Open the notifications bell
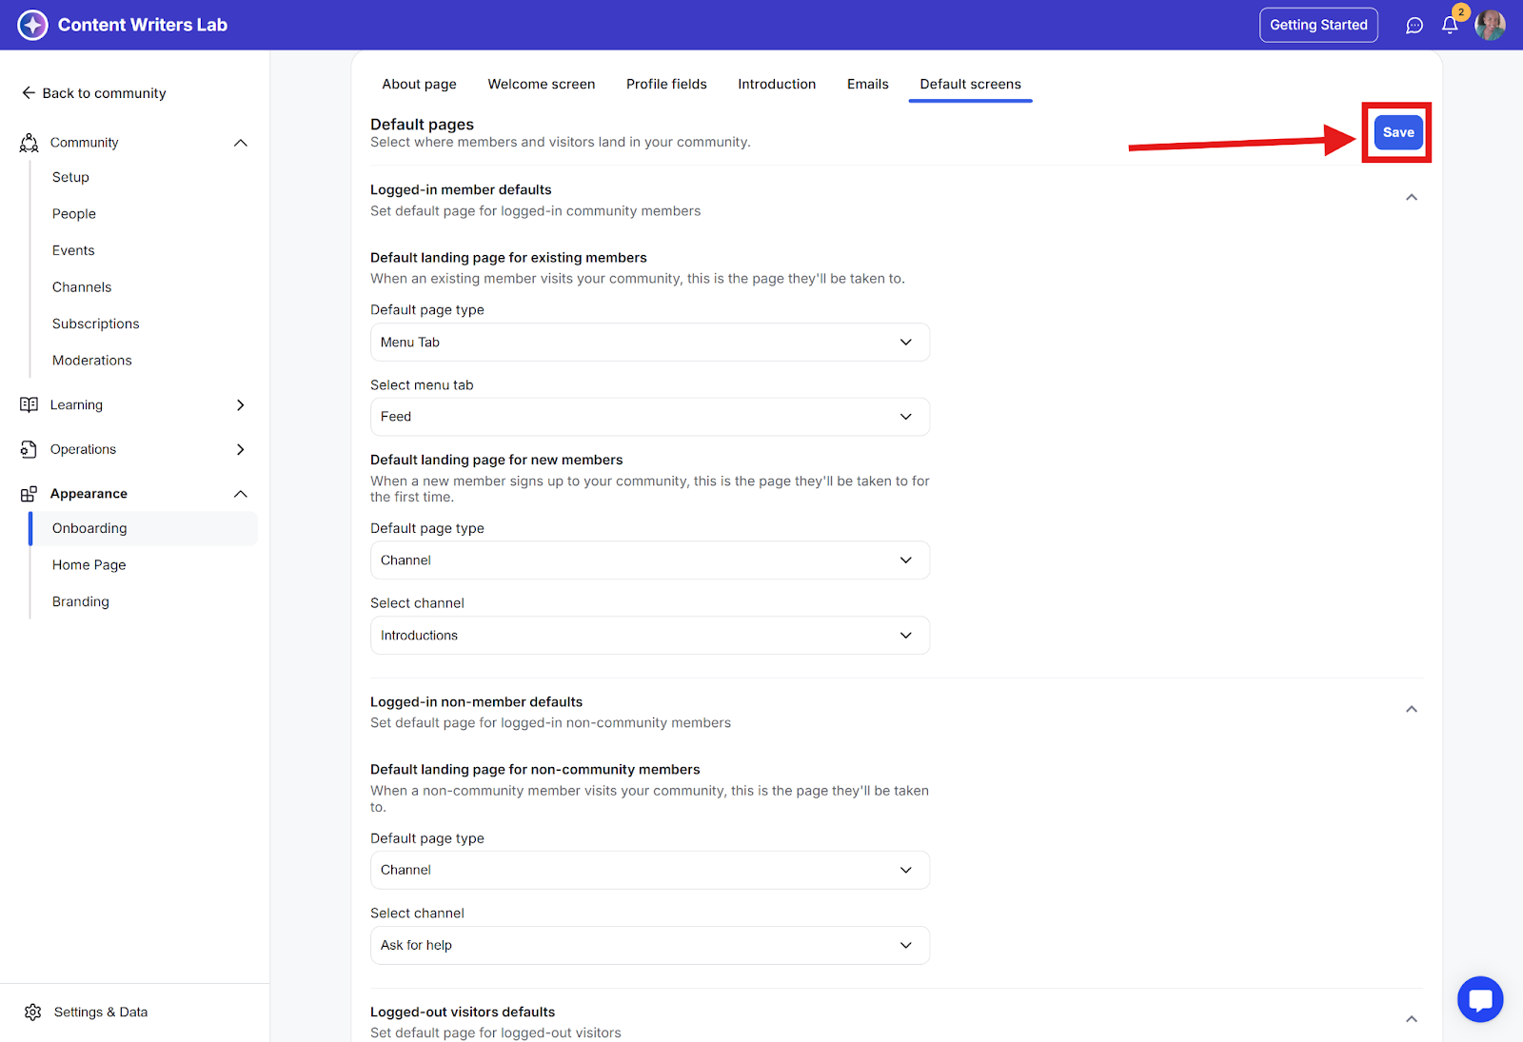 point(1450,26)
